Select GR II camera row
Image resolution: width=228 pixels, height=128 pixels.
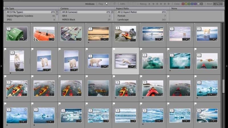click(86, 16)
